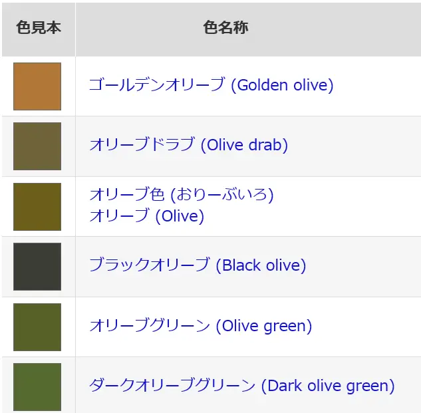Choose the Olive green color swatch
This screenshot has height=413, width=421.
tap(37, 327)
